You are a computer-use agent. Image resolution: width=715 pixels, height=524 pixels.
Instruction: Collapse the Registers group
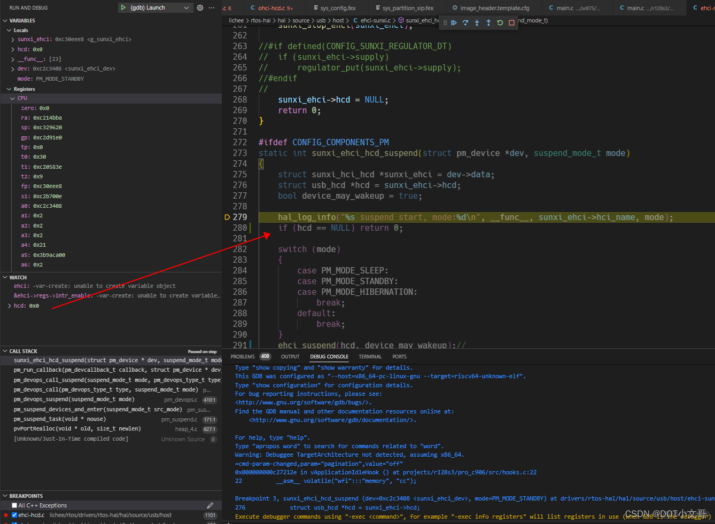[x=9, y=89]
